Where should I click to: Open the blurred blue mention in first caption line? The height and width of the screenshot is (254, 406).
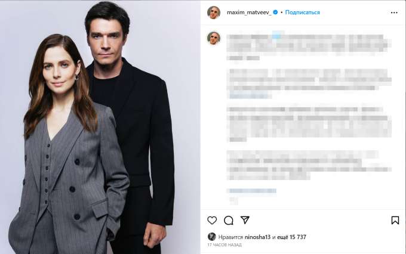276,36
